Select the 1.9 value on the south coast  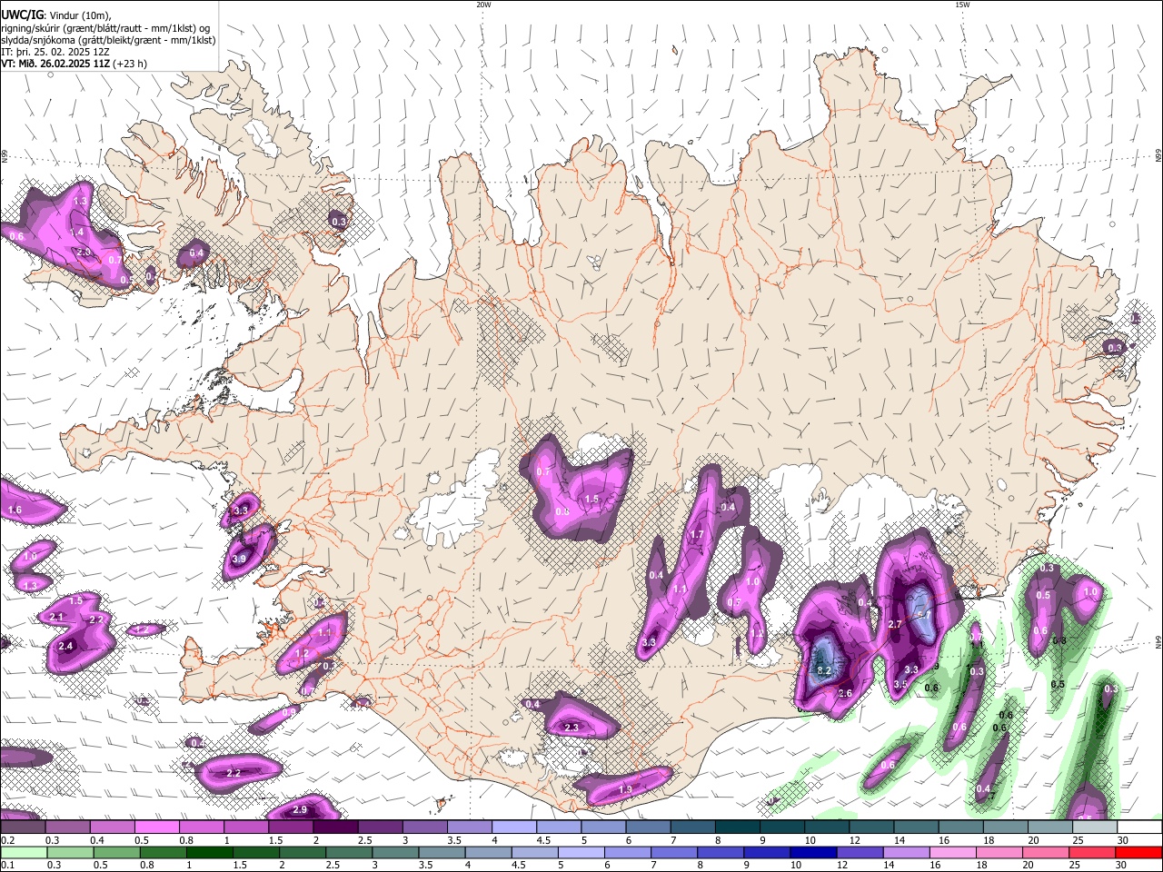pos(625,790)
